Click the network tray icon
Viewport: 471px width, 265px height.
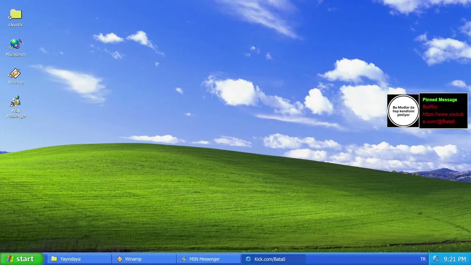tap(436, 259)
